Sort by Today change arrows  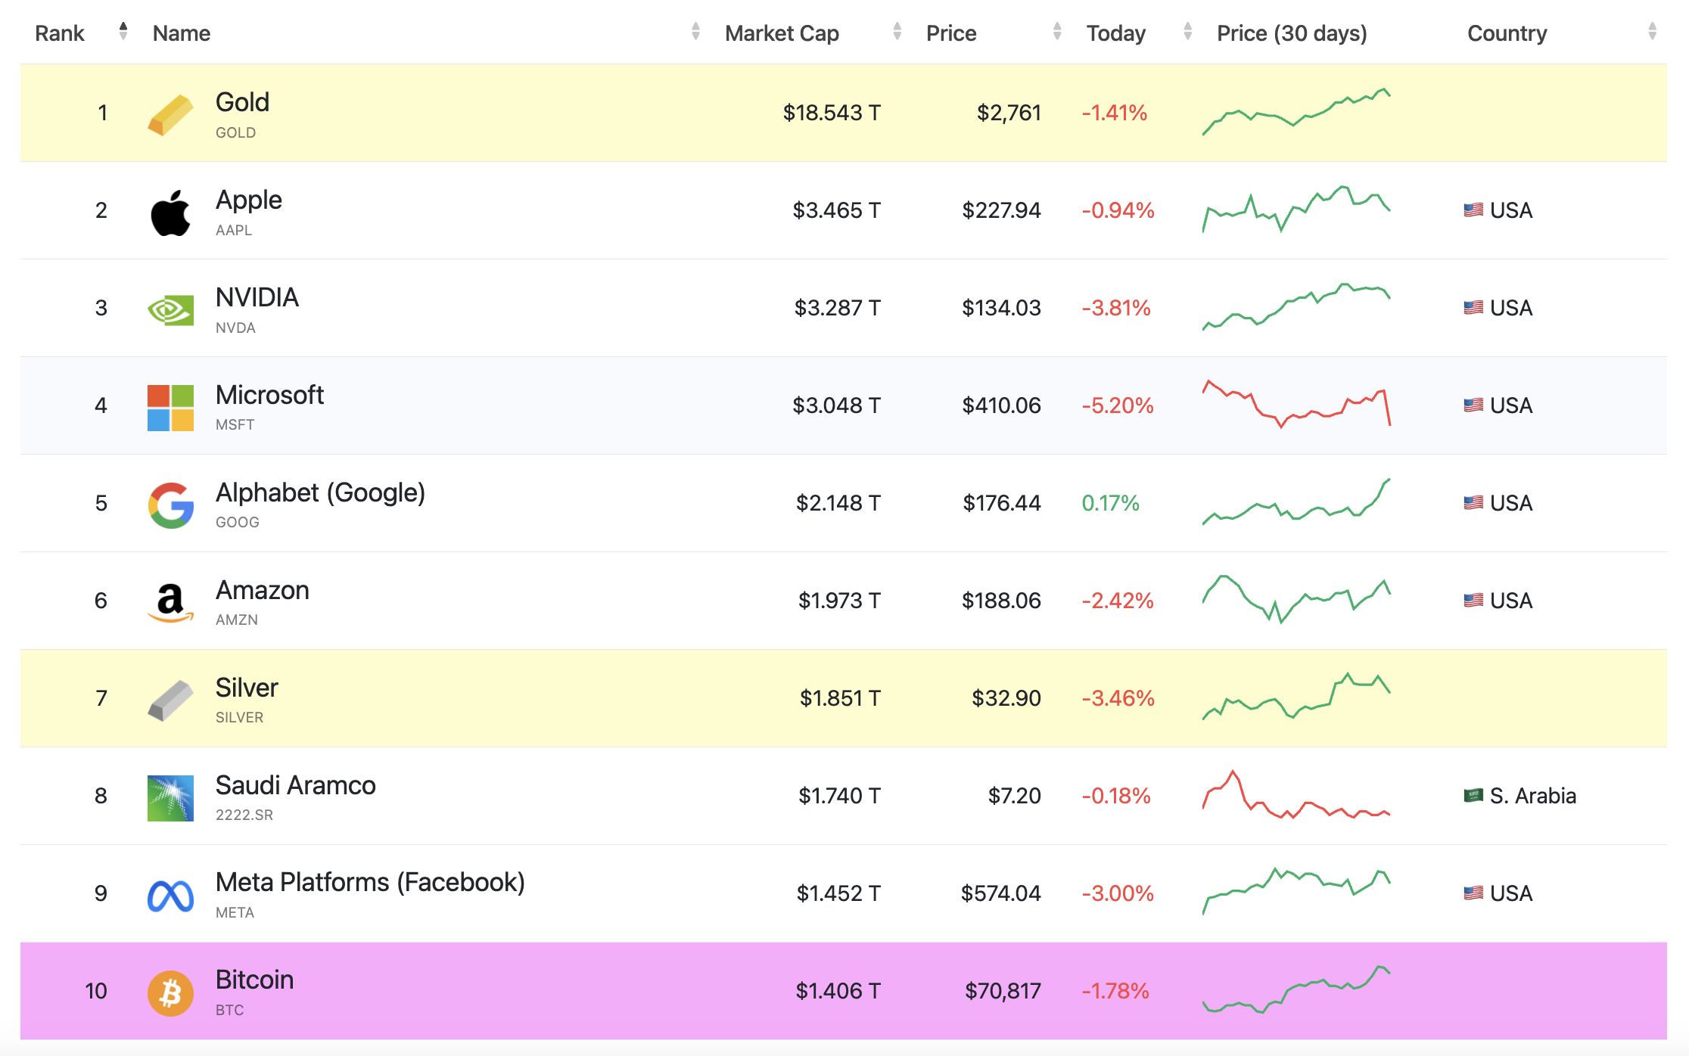[x=1187, y=32]
